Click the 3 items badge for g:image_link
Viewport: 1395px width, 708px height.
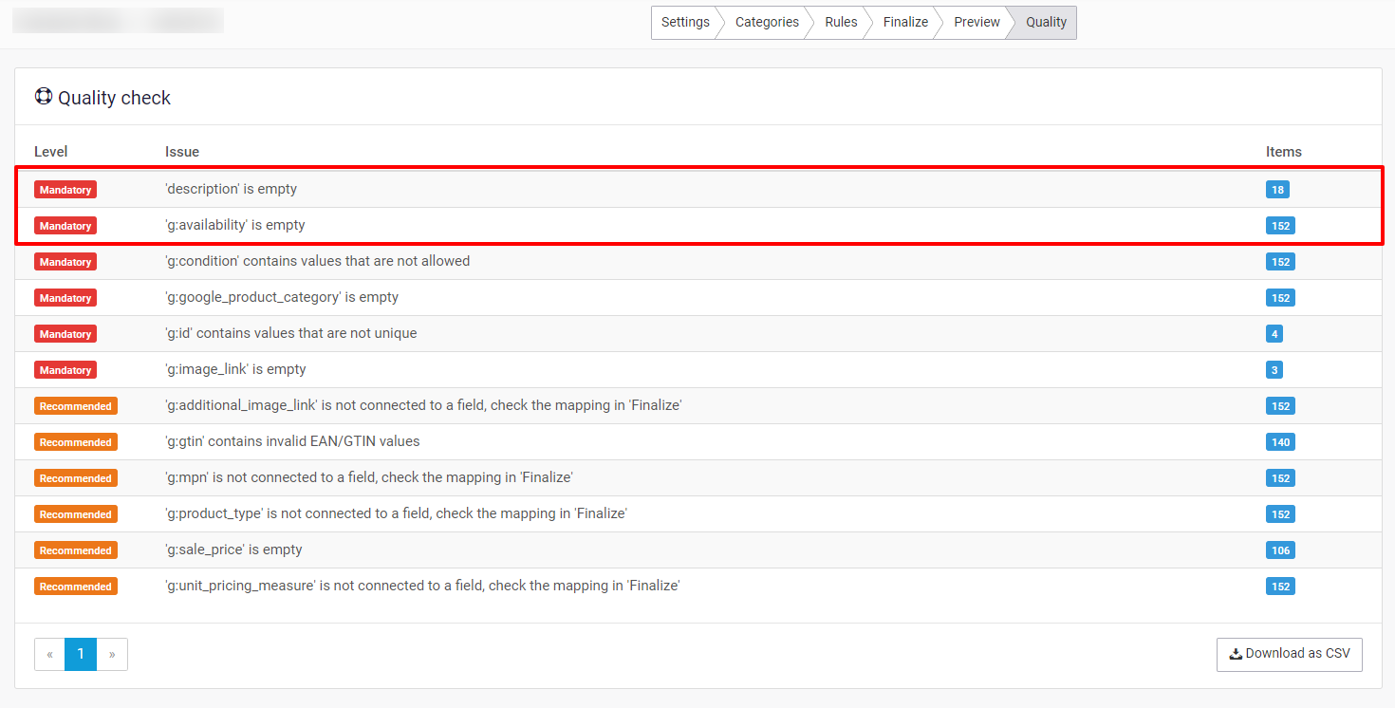click(1274, 370)
